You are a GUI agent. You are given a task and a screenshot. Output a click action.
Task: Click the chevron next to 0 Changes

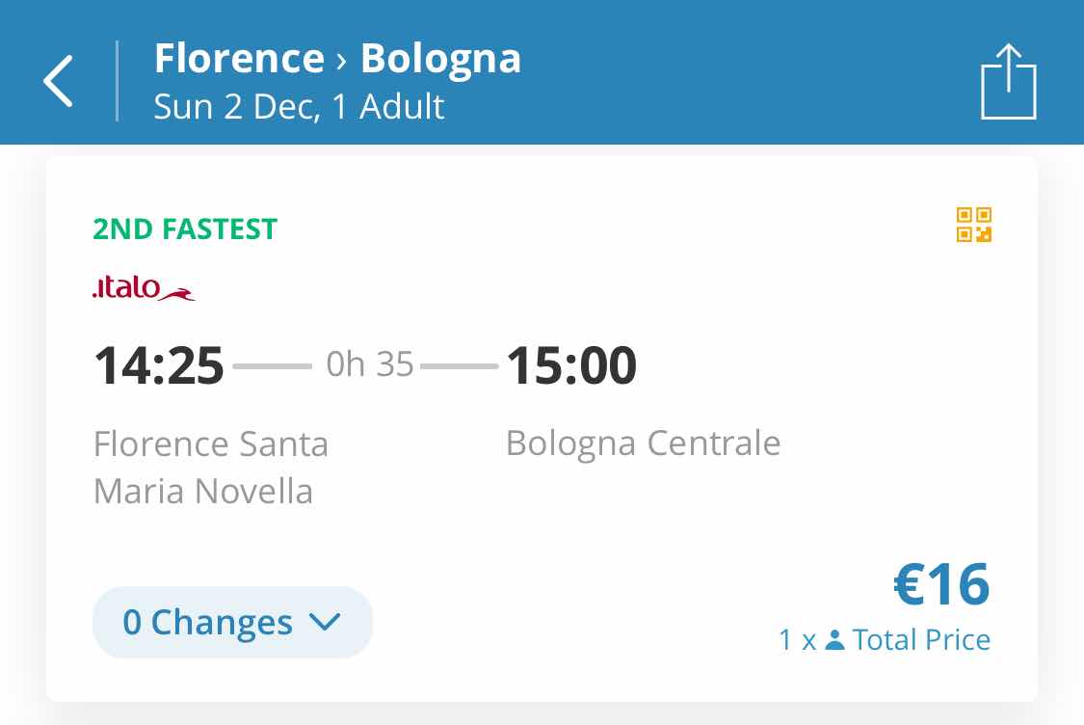(325, 621)
